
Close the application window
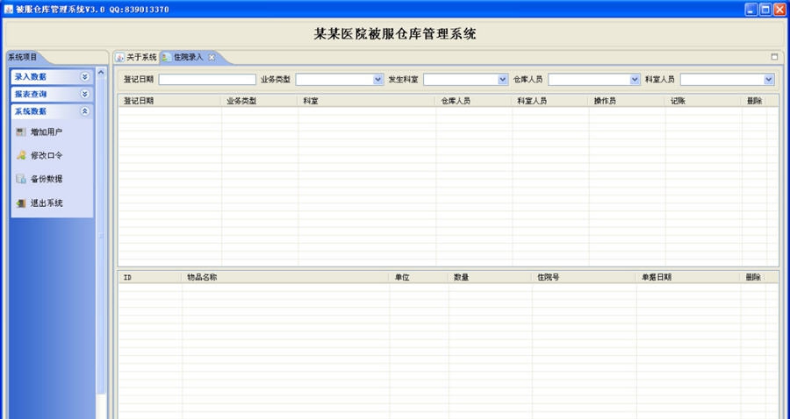pos(780,9)
